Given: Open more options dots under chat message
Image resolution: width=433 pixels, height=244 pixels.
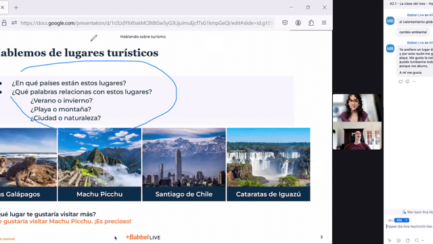Looking at the screenshot, I should [x=413, y=81].
